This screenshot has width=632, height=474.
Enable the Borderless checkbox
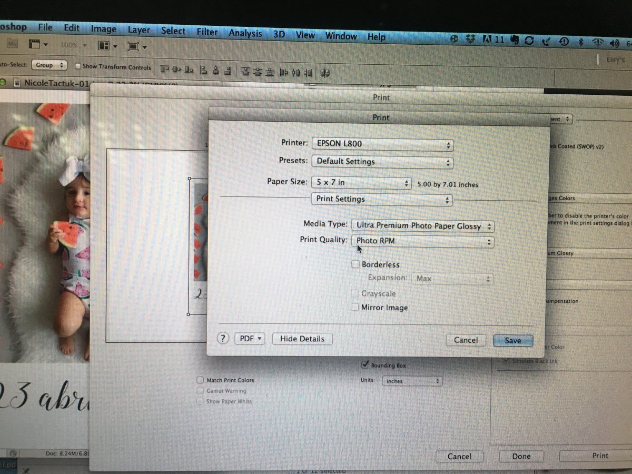coord(355,264)
